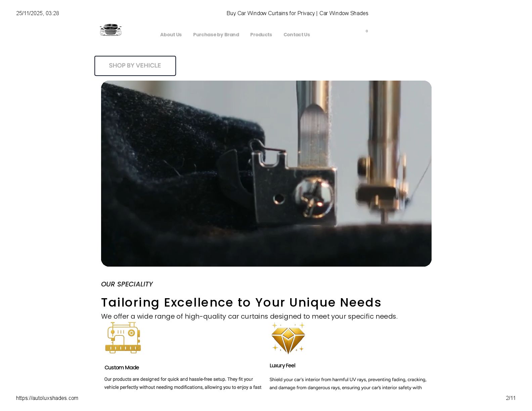Image resolution: width=532 pixels, height=411 pixels.
Task: Click the OUR SPECIALITY italic label
Action: coord(127,284)
